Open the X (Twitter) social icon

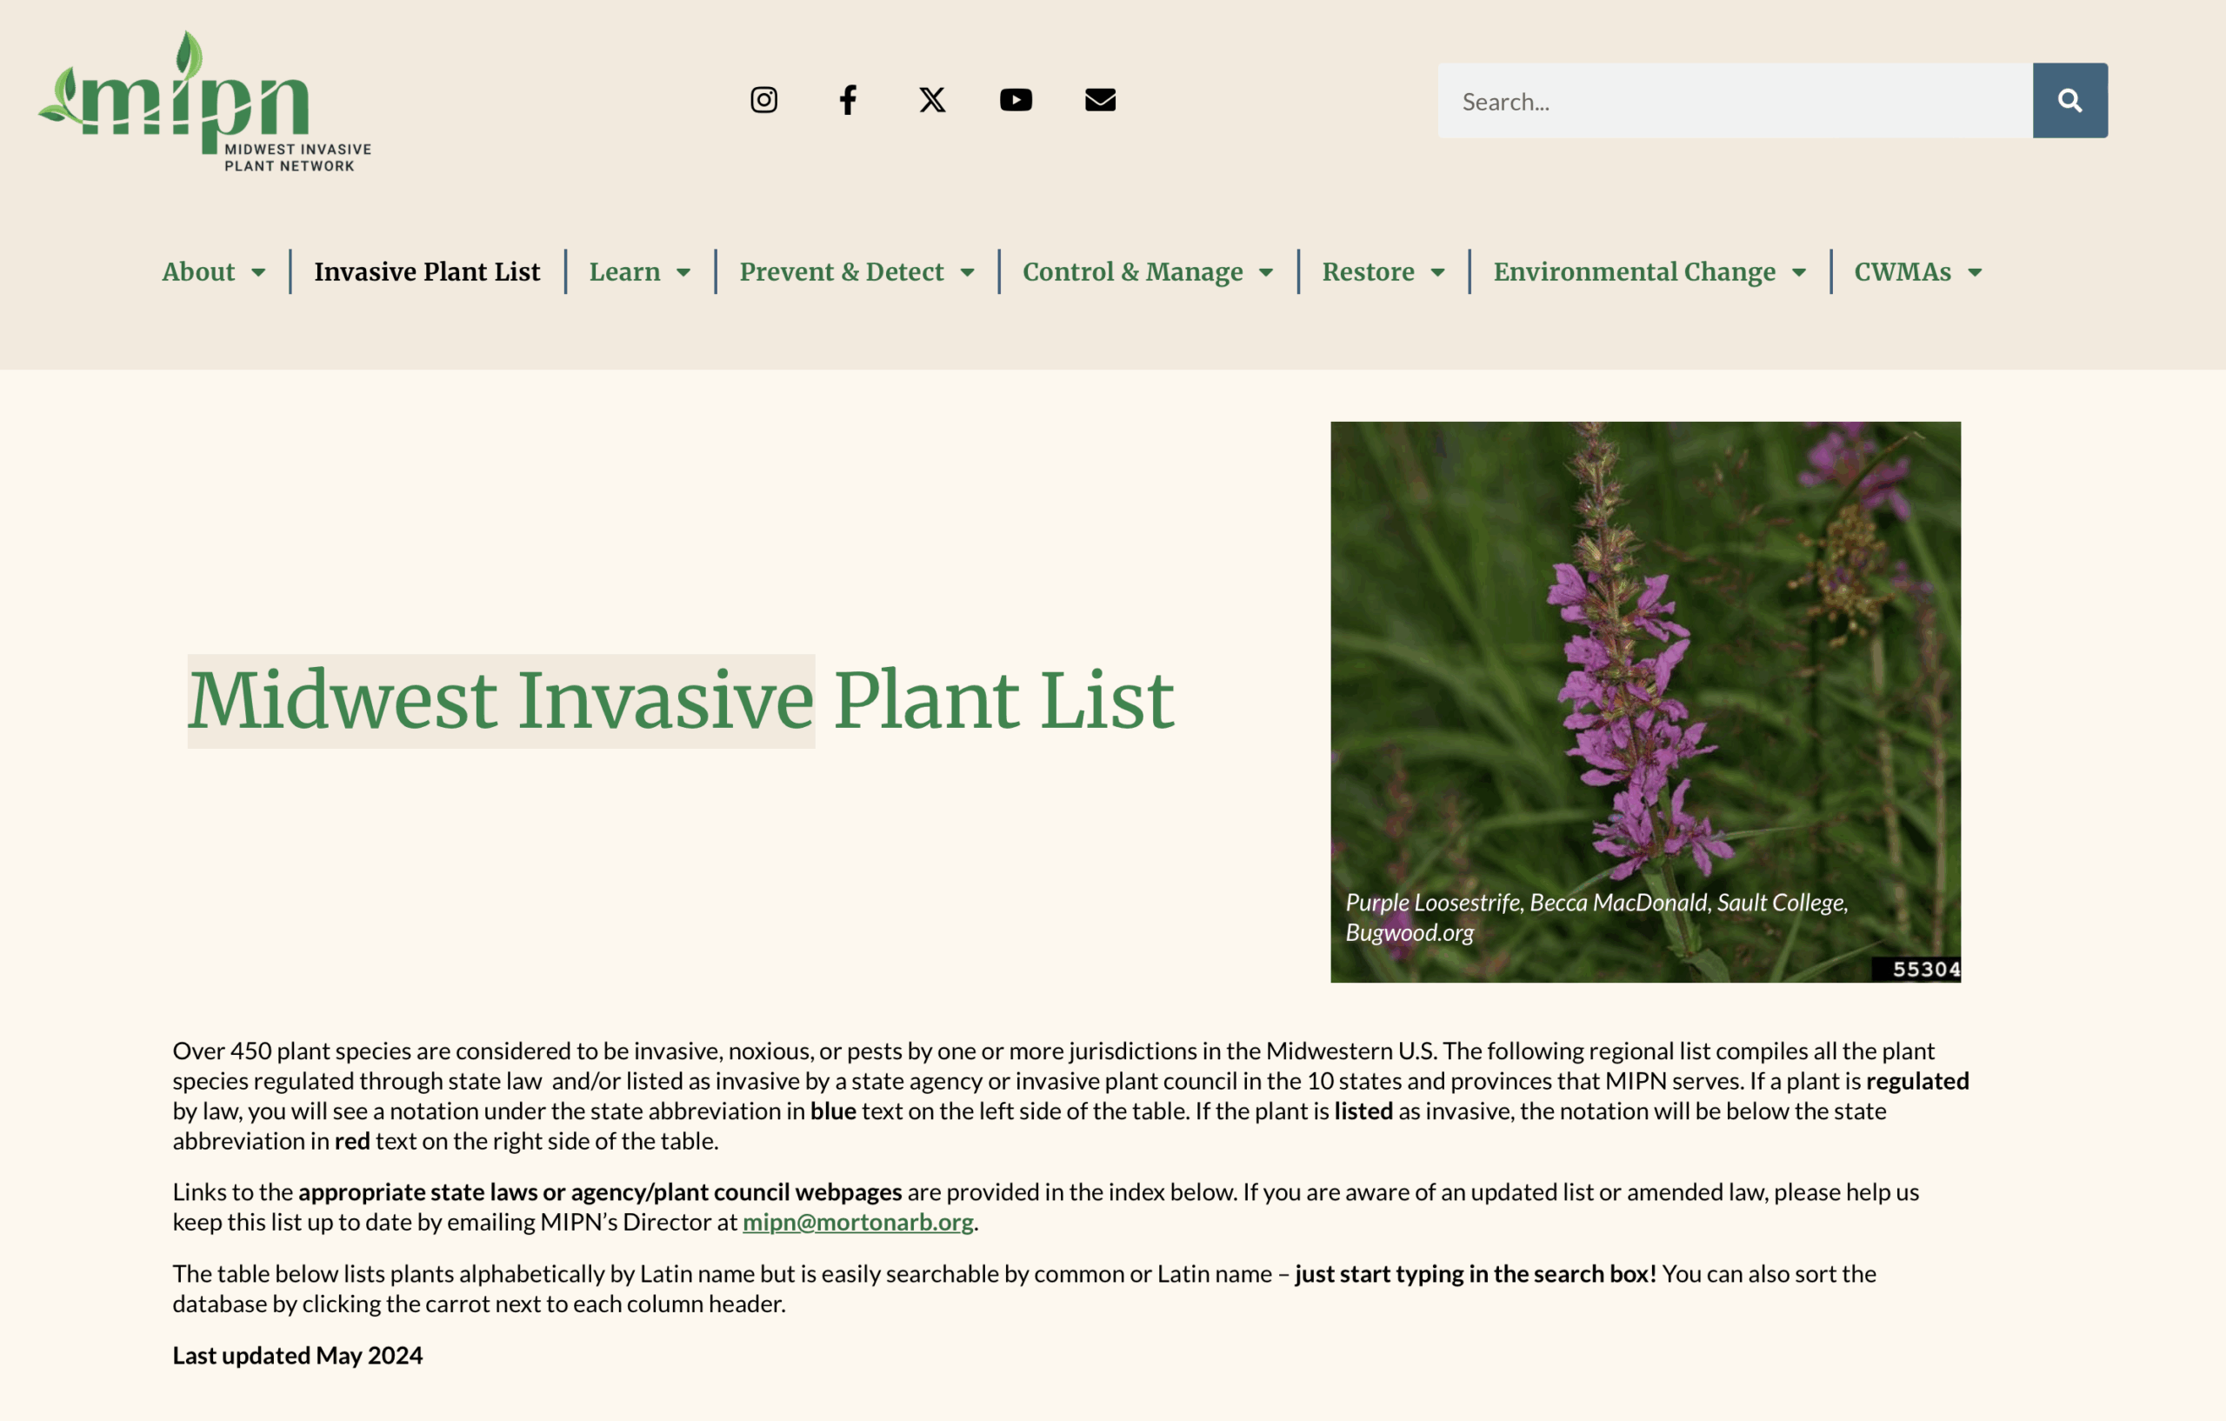[932, 100]
